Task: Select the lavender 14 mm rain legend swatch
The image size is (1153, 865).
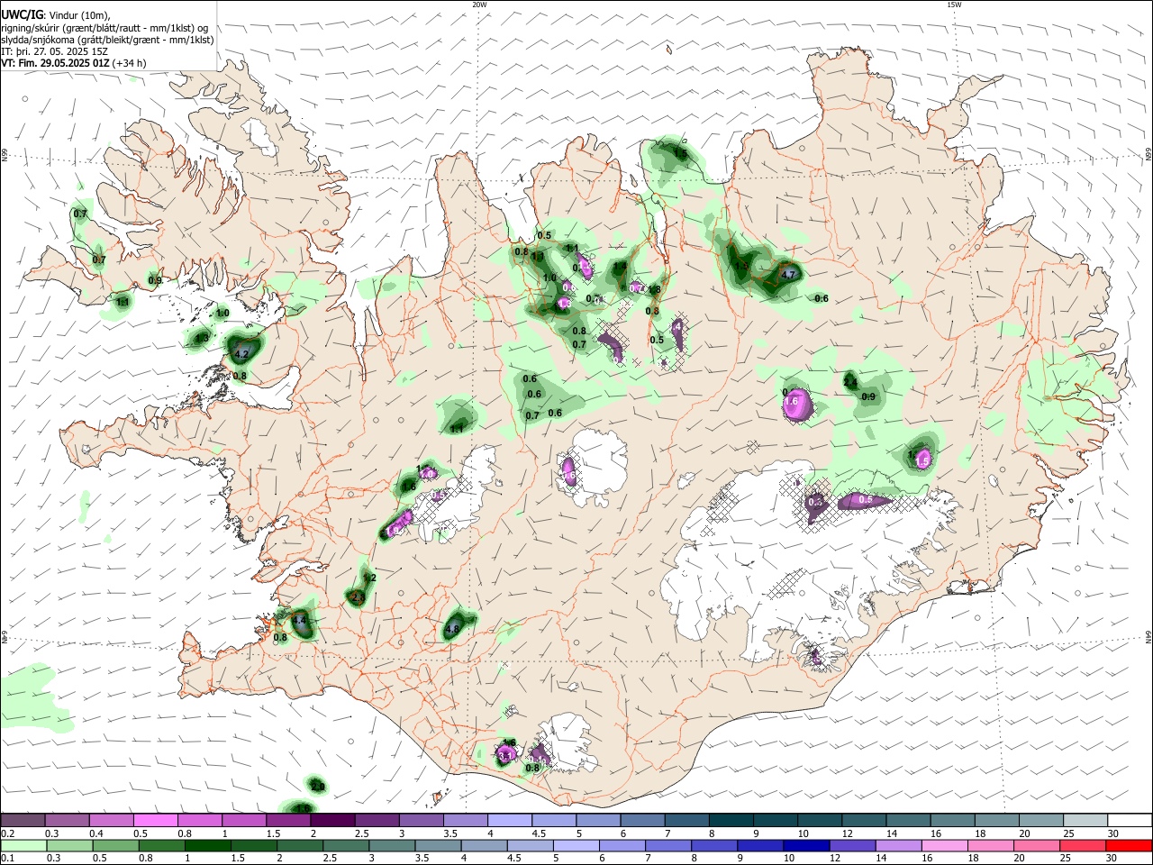Action: click(898, 845)
